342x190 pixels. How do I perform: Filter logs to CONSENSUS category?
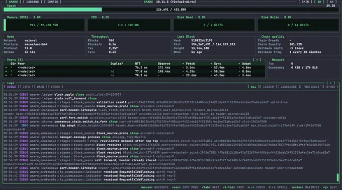click(x=289, y=87)
